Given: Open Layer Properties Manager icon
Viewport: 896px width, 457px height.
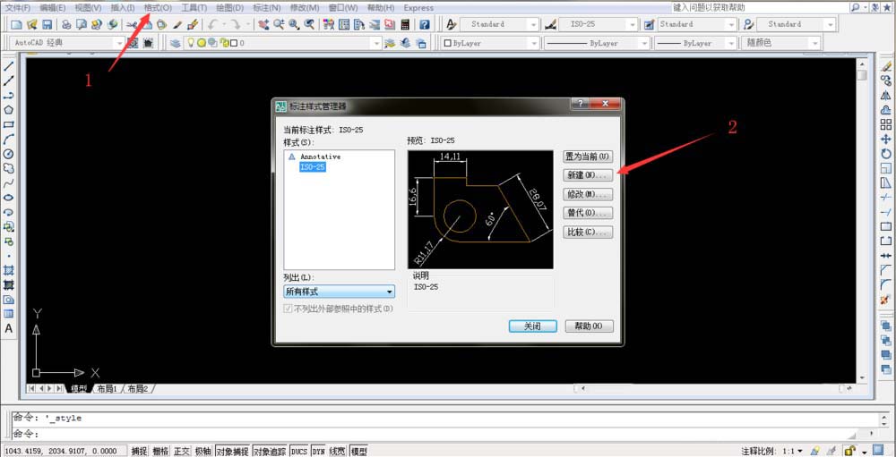Looking at the screenshot, I should (175, 43).
